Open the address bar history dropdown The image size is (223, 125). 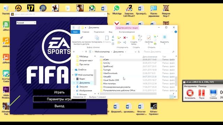click(x=136, y=52)
